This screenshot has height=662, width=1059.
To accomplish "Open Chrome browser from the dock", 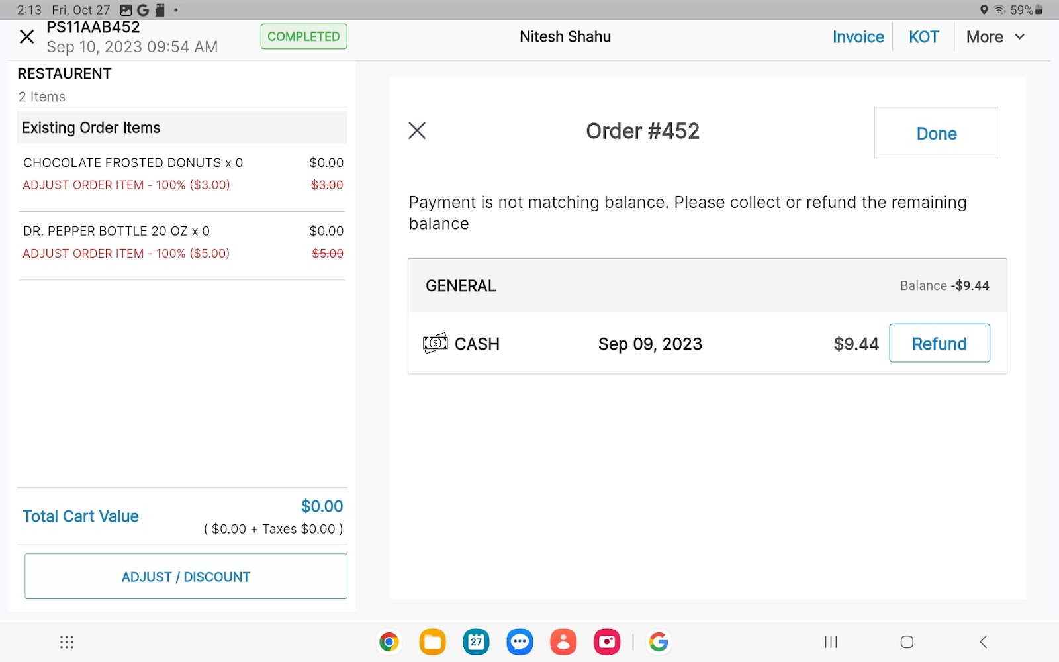I will click(389, 641).
